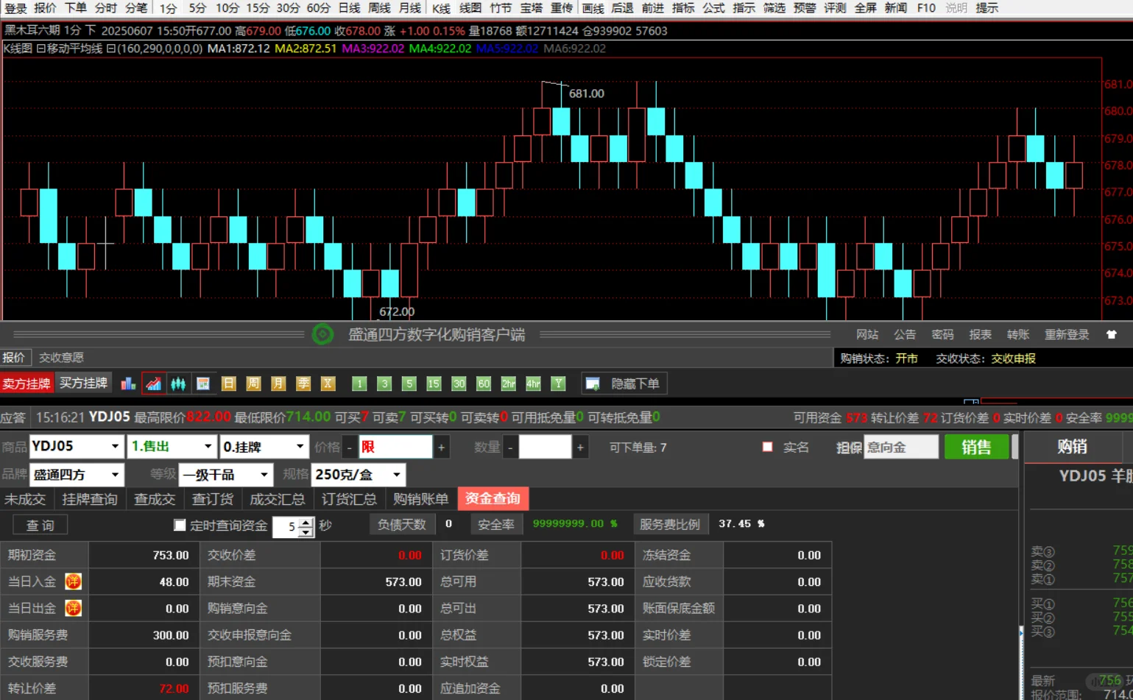Open the 密码 link
The height and width of the screenshot is (700, 1133).
click(x=942, y=335)
